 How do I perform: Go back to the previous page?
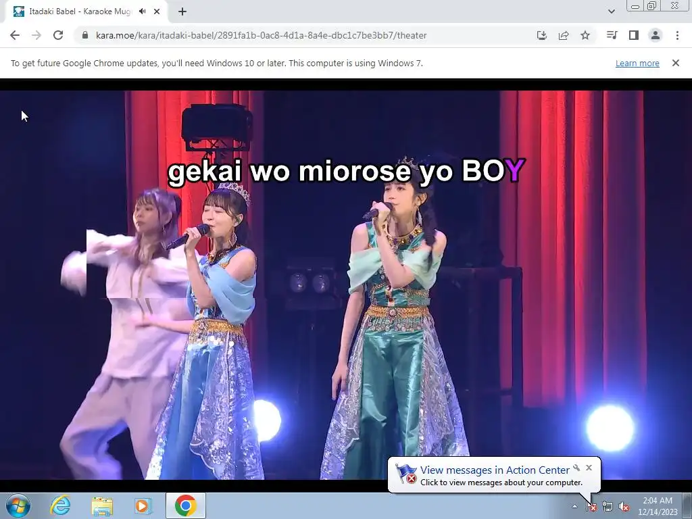click(x=15, y=35)
